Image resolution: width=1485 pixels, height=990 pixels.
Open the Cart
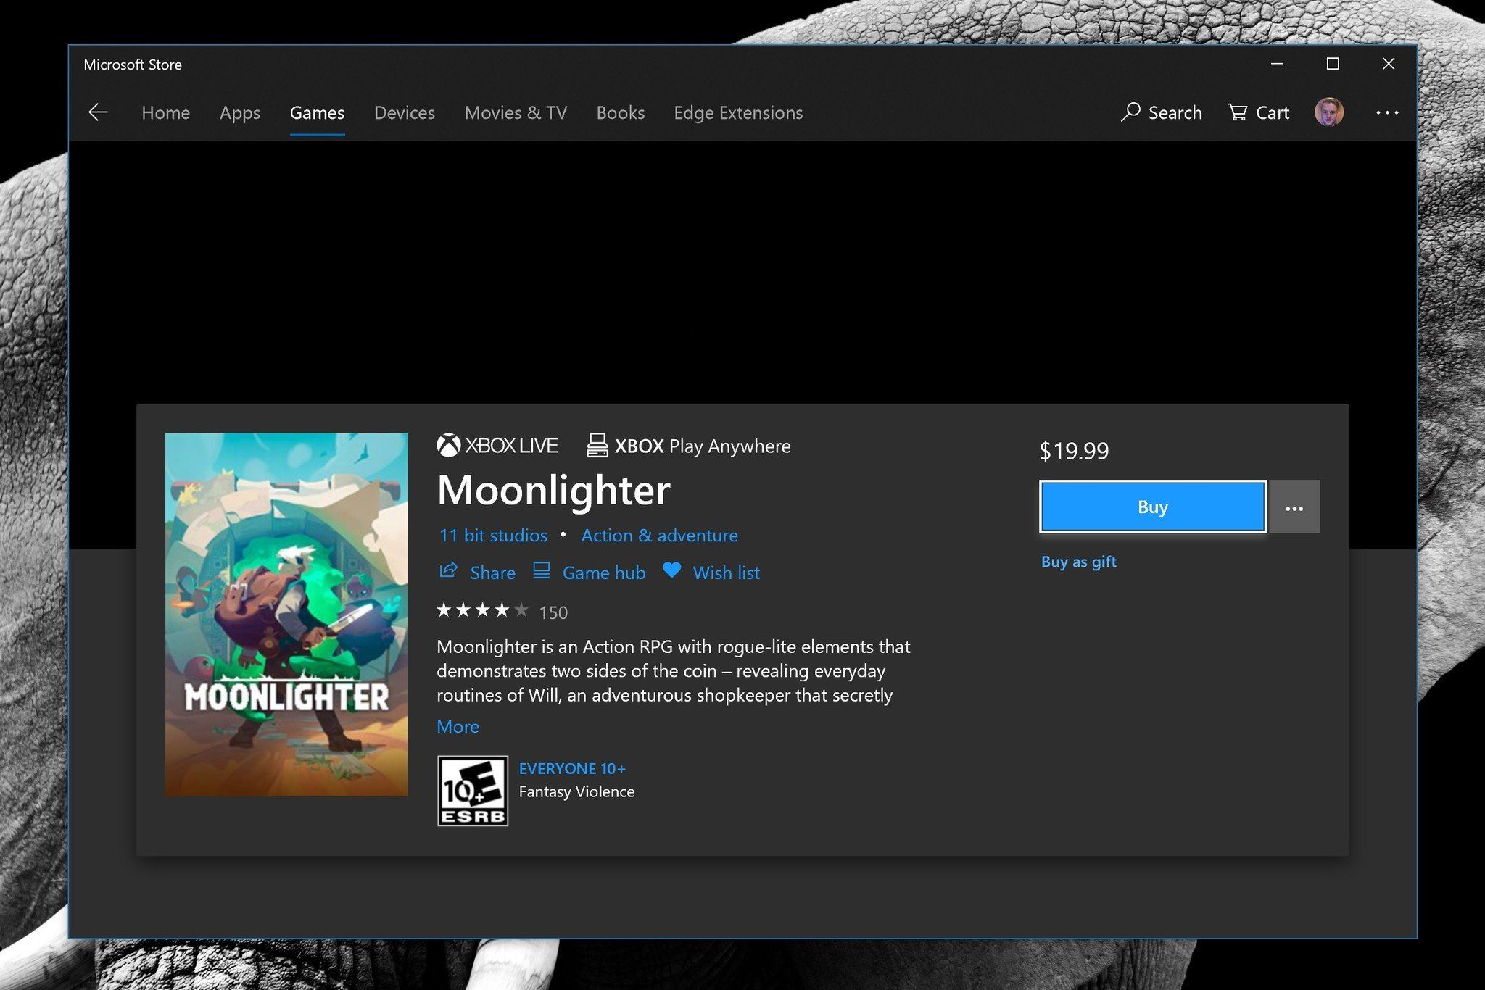(1258, 113)
